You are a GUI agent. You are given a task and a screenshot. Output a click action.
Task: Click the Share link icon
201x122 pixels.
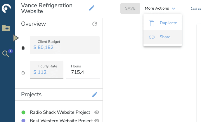point(151,37)
